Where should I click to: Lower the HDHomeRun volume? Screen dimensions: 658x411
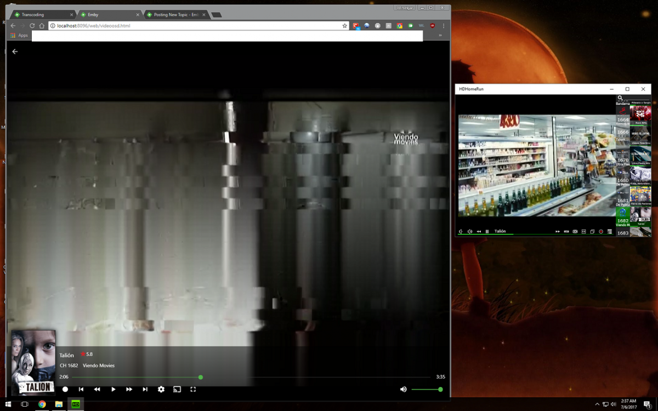pyautogui.click(x=461, y=231)
